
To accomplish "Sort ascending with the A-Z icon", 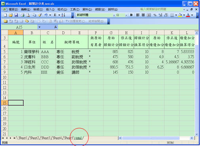I will (63, 15).
